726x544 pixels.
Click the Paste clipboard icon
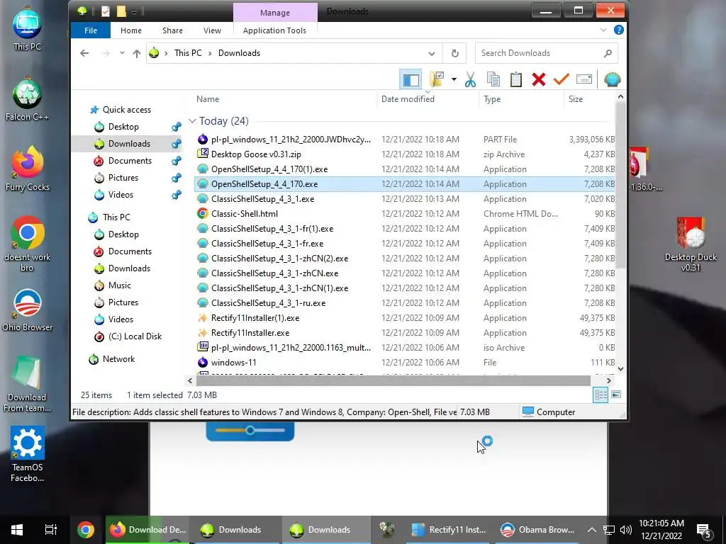(516, 79)
